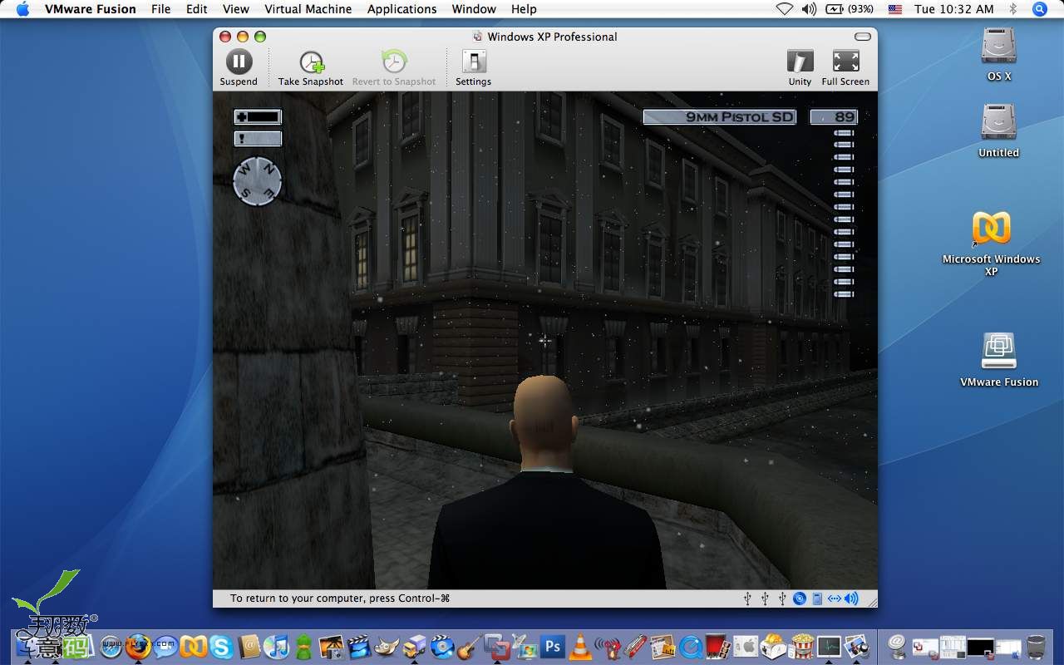Click the network adapter status icon
The width and height of the screenshot is (1064, 665).
(834, 598)
